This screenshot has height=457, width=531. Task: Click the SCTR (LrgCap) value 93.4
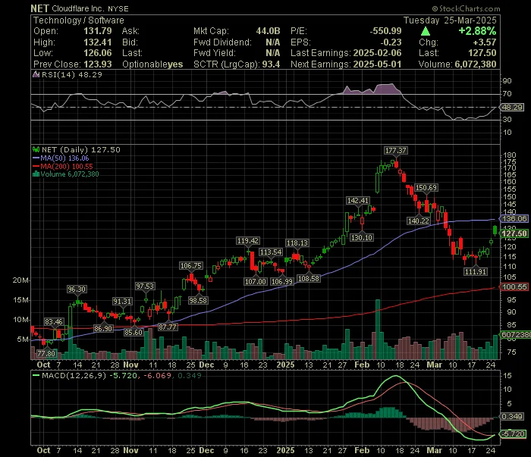[271, 64]
